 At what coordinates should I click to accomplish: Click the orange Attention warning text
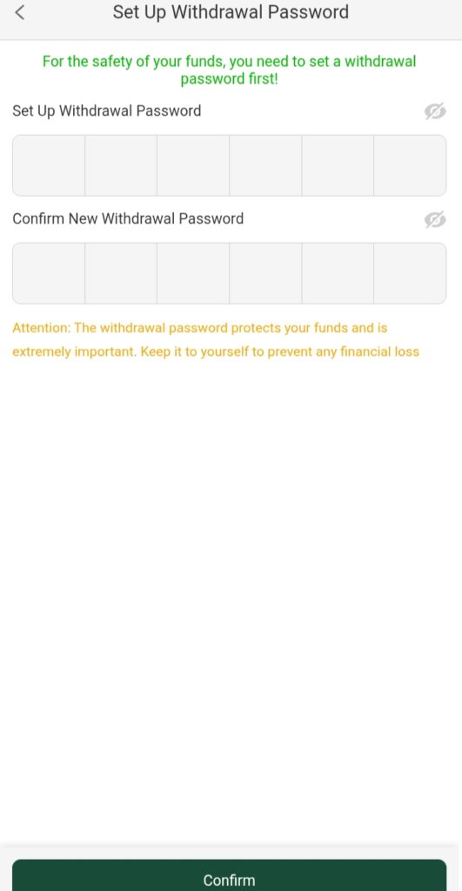(x=216, y=340)
